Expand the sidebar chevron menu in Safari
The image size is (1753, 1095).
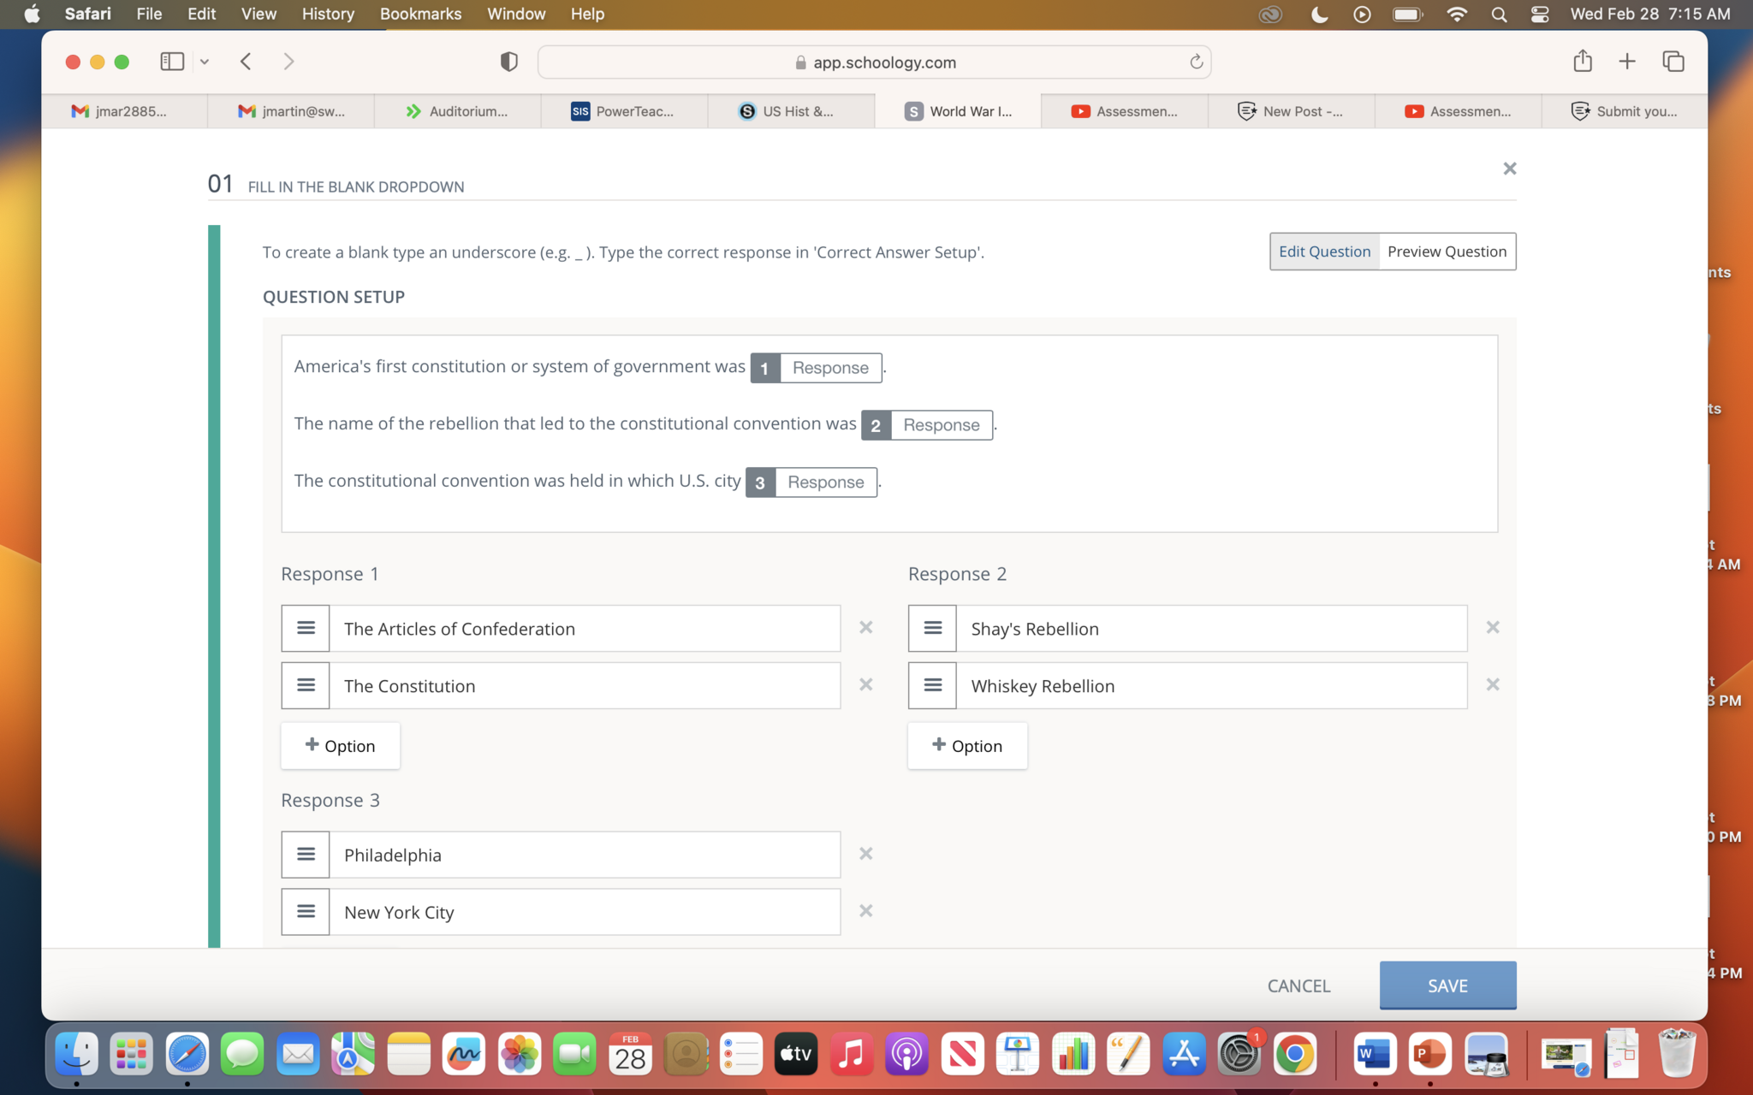tap(205, 62)
